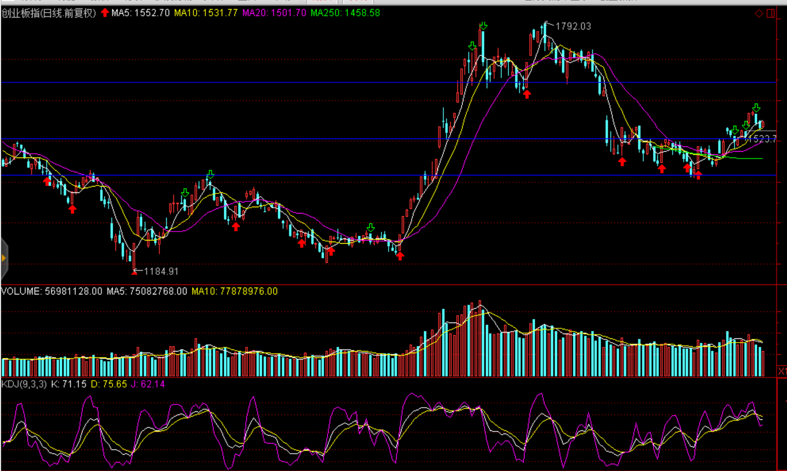Select the green MA250: 1458.58 label

345,13
